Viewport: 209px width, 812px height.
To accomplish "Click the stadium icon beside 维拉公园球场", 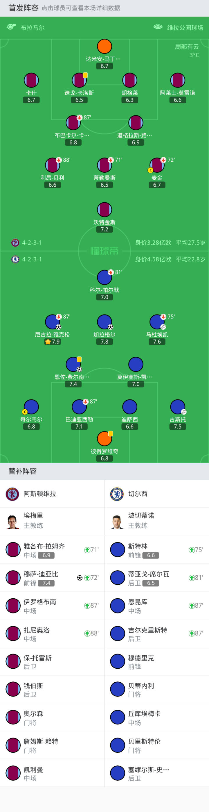I will tap(158, 27).
